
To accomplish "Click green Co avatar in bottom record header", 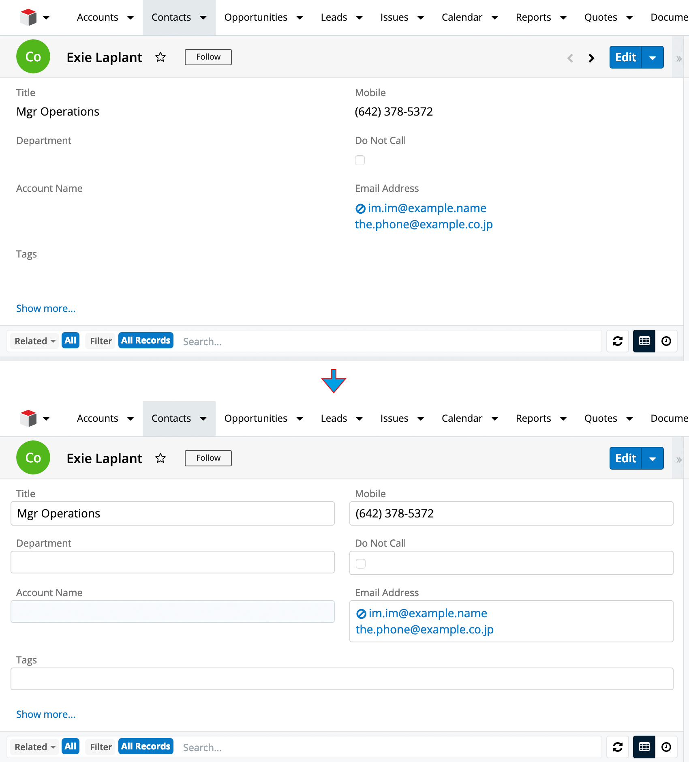I will point(33,457).
